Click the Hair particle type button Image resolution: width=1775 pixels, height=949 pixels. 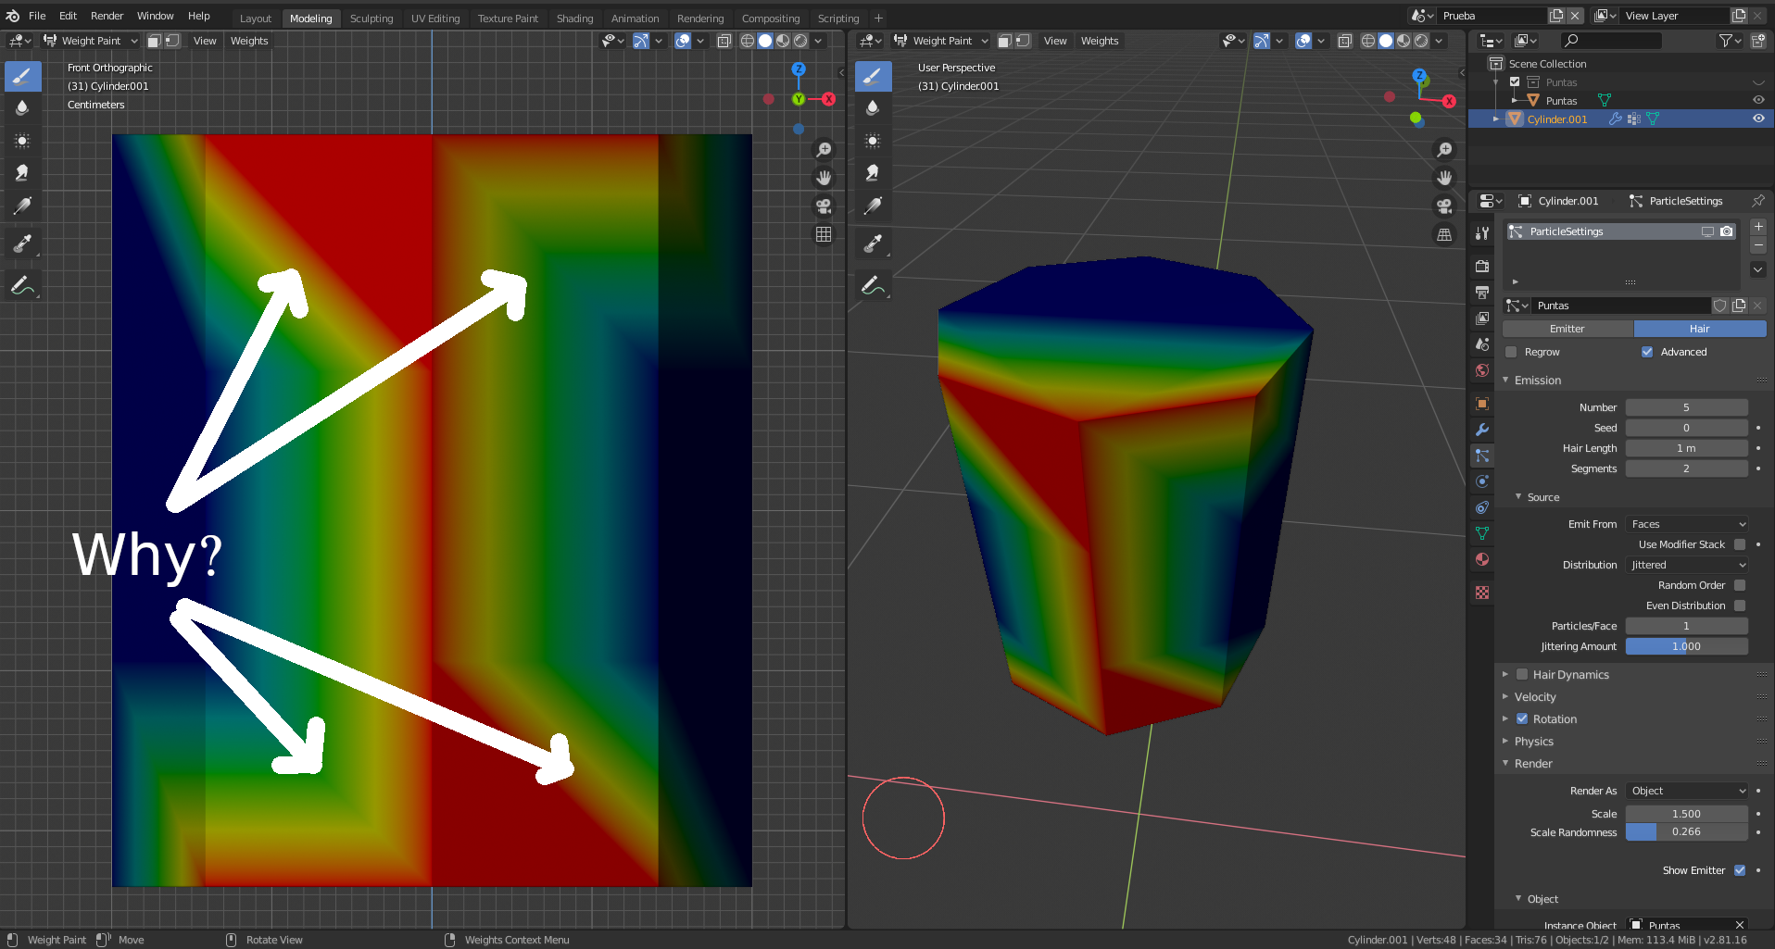coord(1700,329)
